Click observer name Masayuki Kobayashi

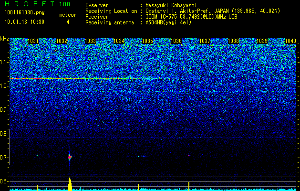click(x=171, y=5)
